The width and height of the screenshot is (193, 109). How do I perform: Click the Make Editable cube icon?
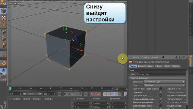coord(3,11)
